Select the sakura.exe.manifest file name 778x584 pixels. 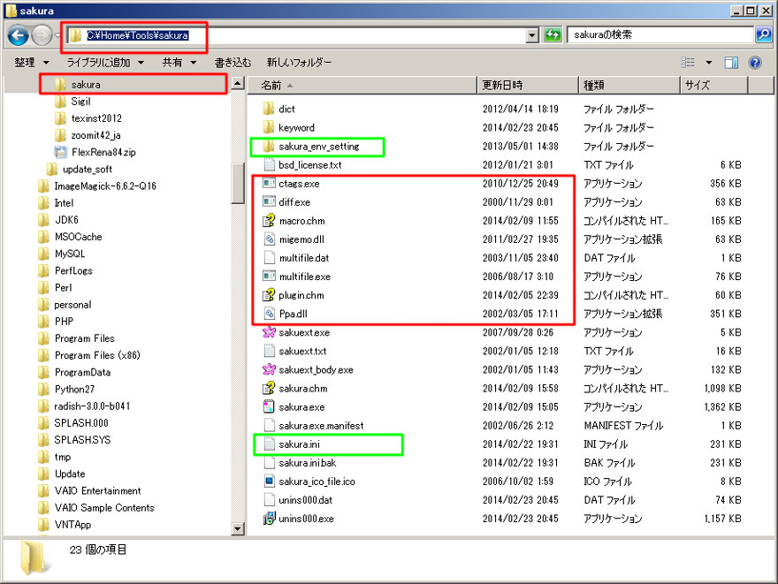[321, 425]
